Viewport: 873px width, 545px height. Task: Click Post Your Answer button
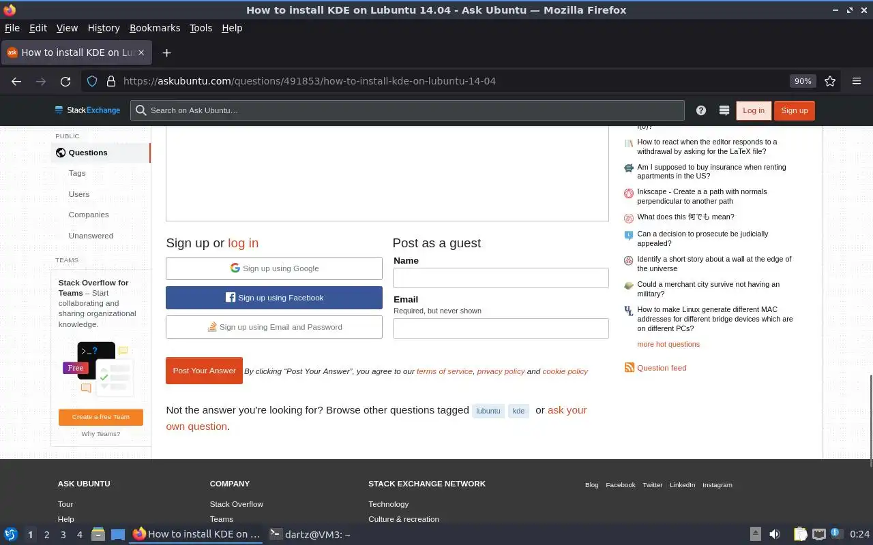pos(204,371)
